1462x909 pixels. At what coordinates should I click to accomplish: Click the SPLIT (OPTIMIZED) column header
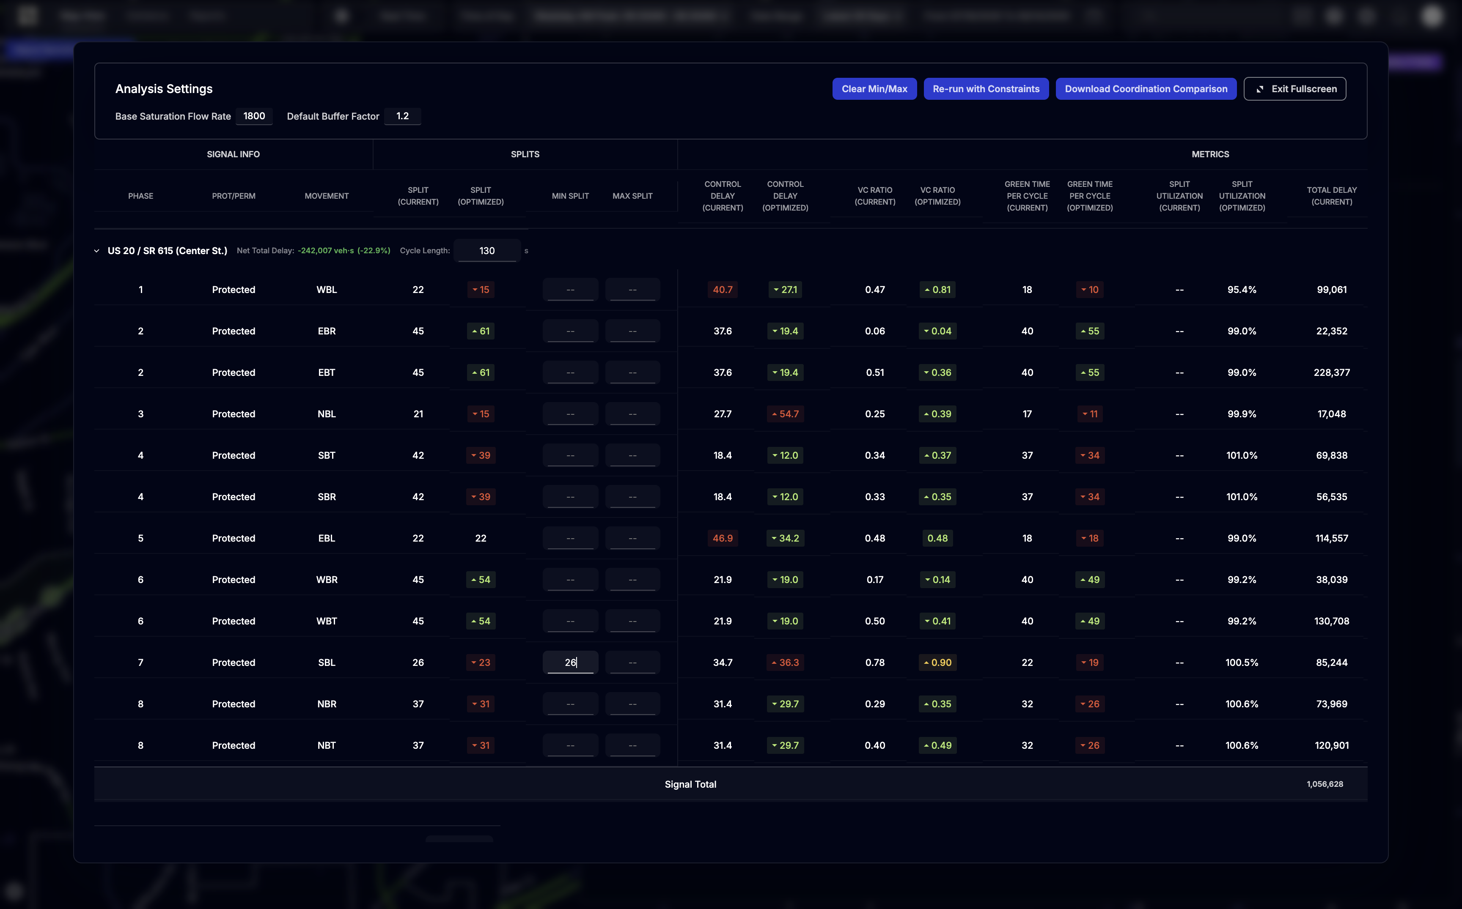(x=481, y=196)
